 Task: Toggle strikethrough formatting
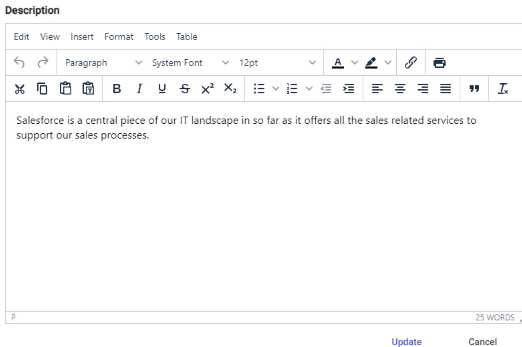pyautogui.click(x=185, y=89)
